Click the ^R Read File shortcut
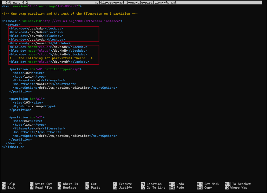The image size is (267, 193). click(x=41, y=187)
